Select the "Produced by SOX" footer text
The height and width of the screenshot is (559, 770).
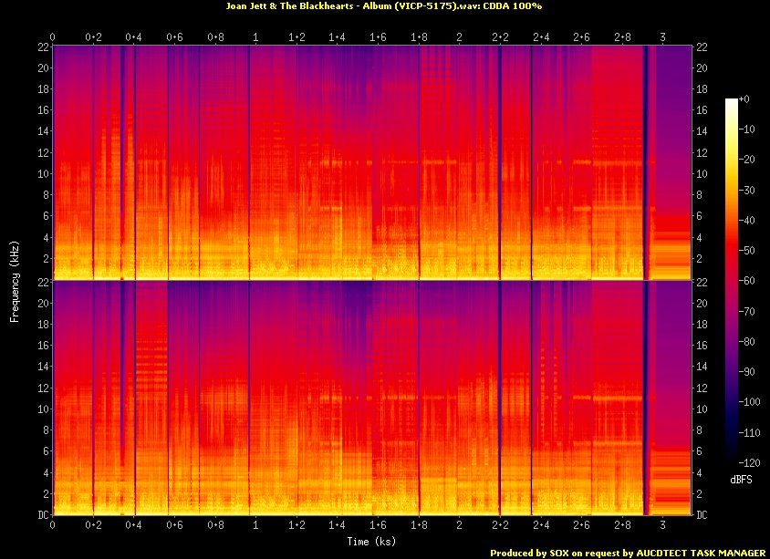click(534, 553)
